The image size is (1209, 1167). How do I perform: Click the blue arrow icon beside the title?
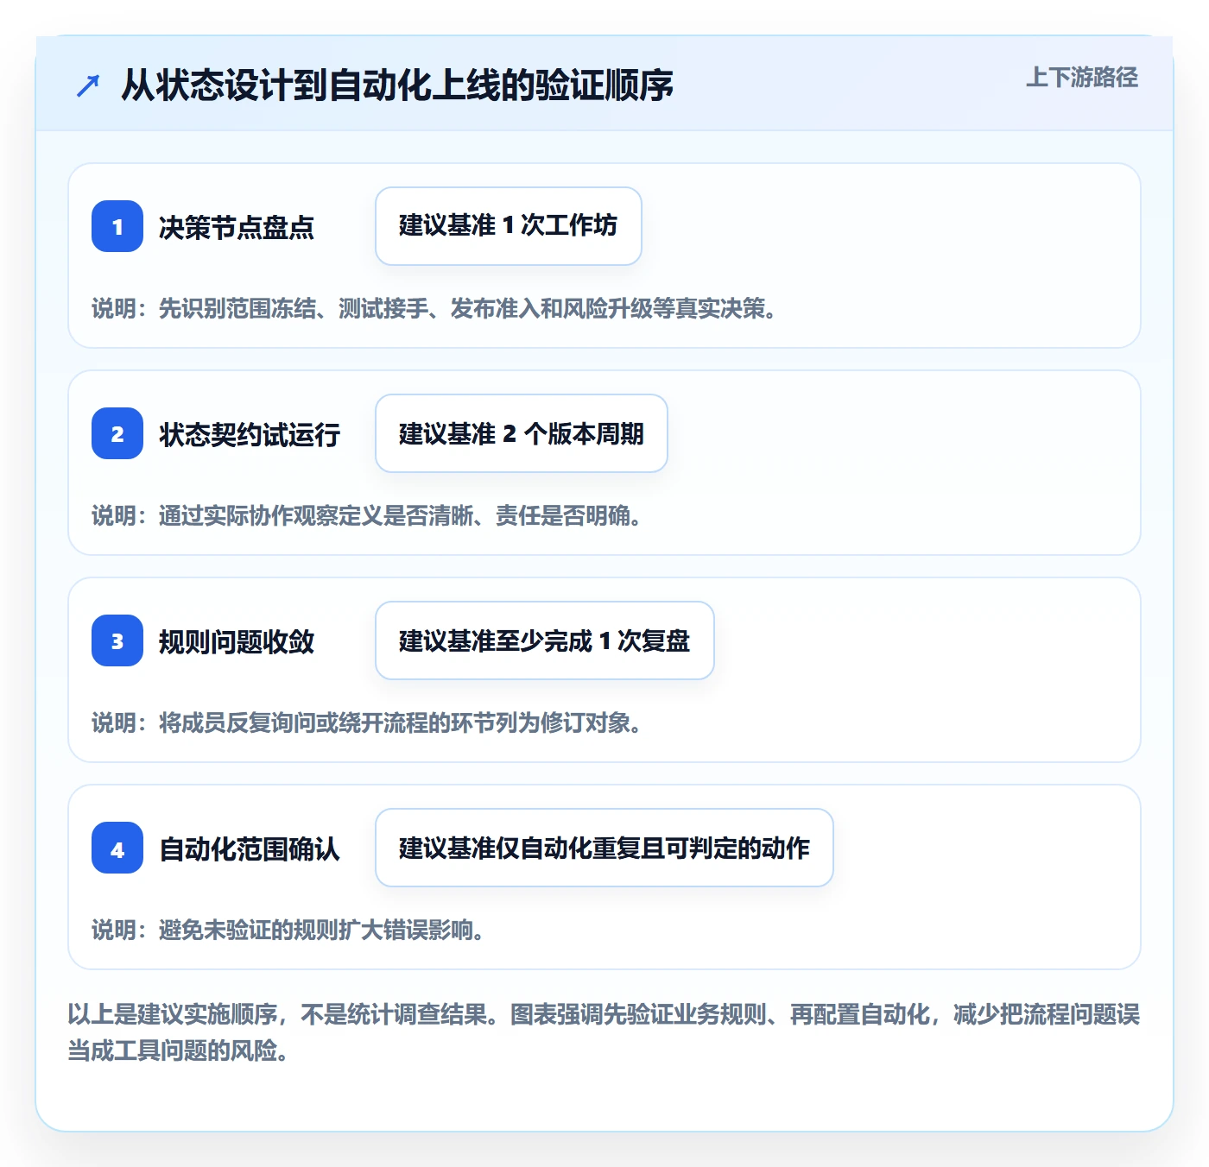pos(88,85)
